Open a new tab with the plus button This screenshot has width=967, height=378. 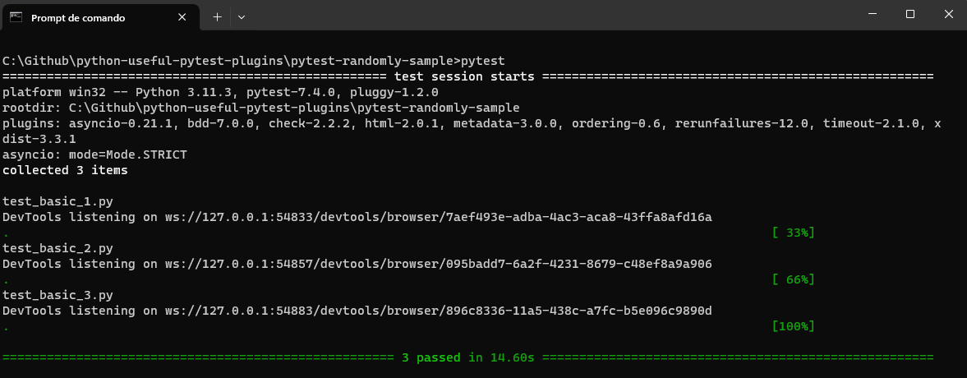click(x=217, y=16)
